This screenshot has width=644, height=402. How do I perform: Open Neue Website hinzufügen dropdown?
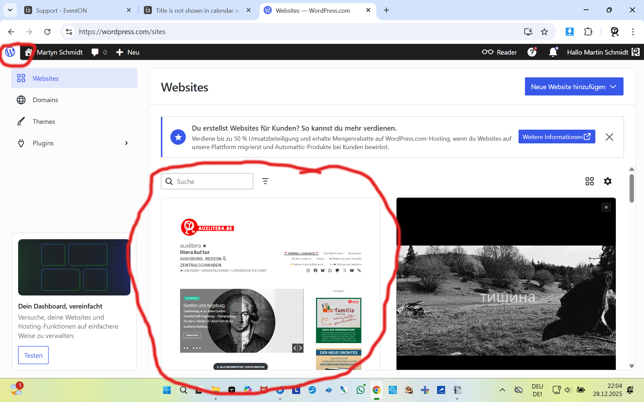click(x=574, y=87)
